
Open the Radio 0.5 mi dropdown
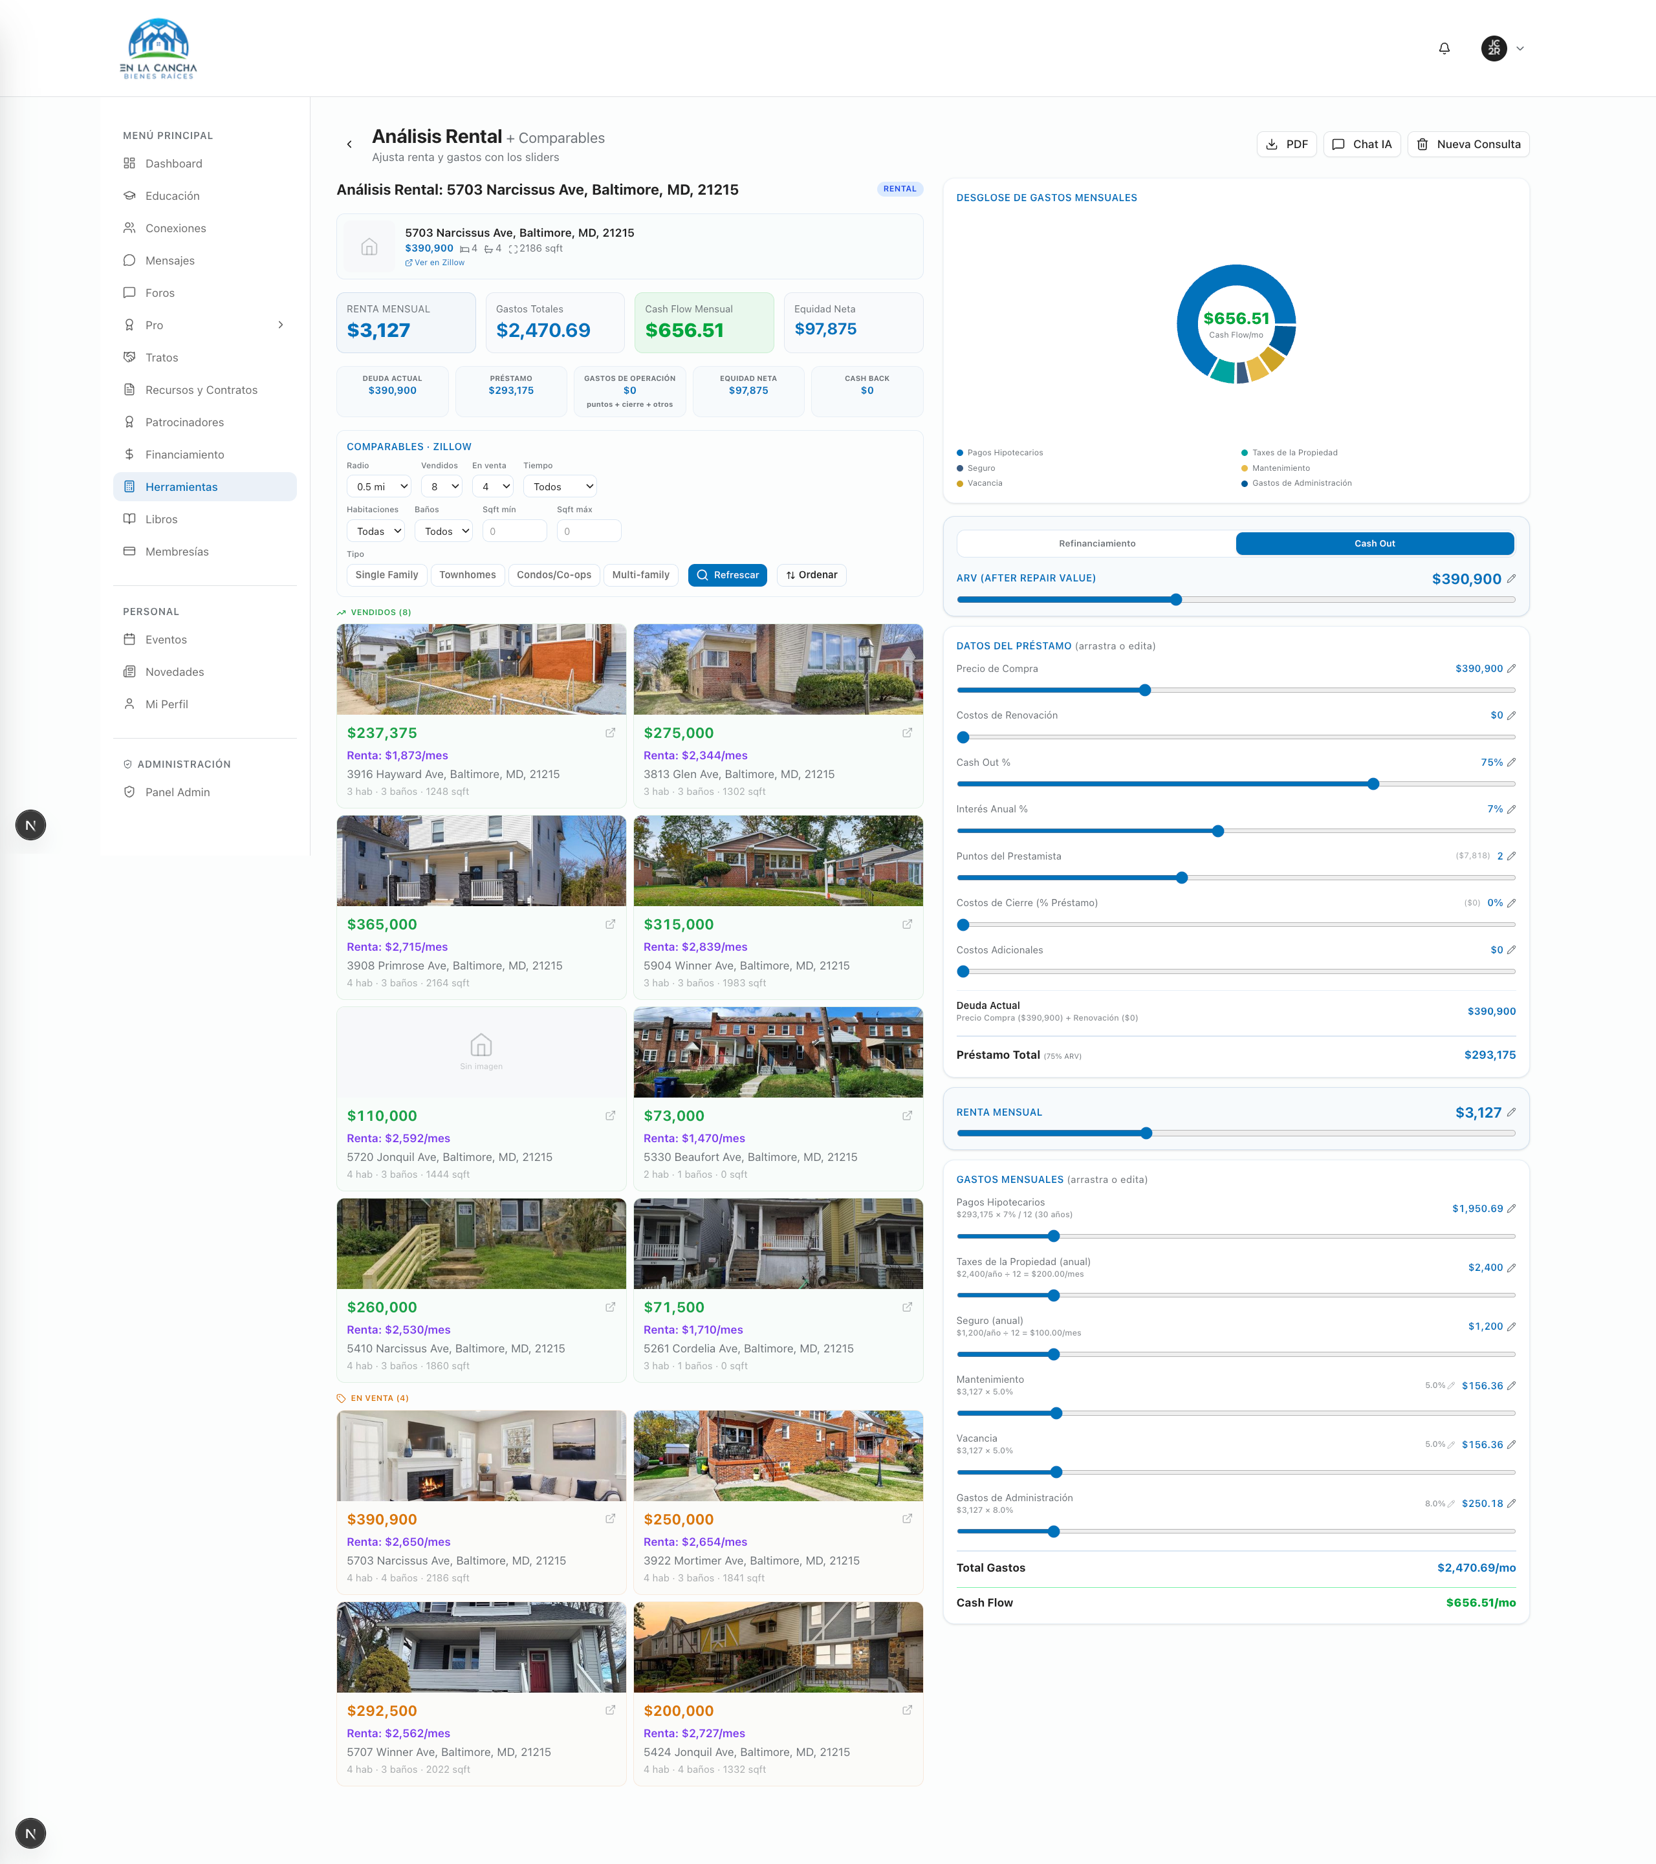[379, 487]
